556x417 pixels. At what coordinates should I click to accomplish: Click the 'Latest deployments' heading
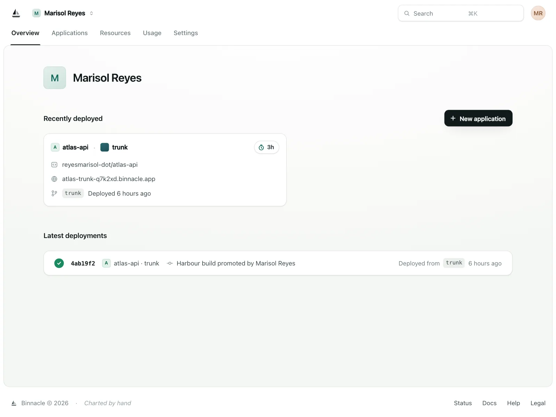[x=75, y=236]
